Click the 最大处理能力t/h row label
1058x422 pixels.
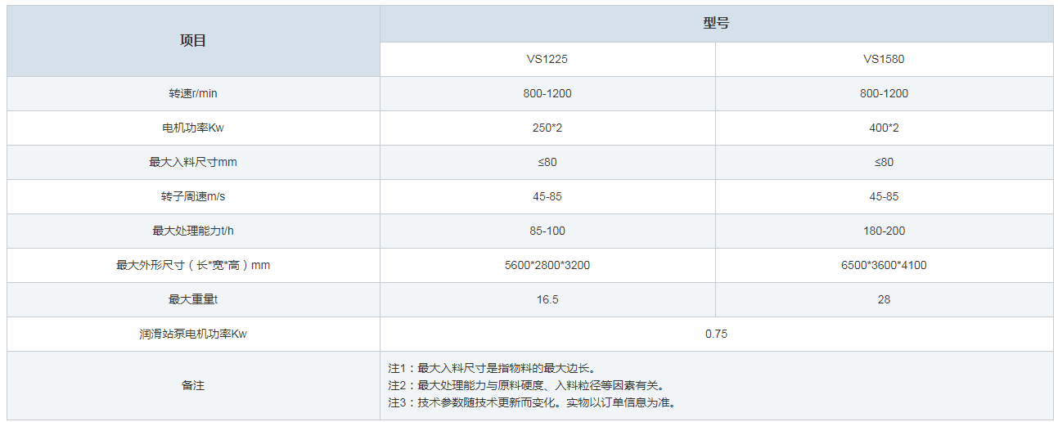click(193, 231)
